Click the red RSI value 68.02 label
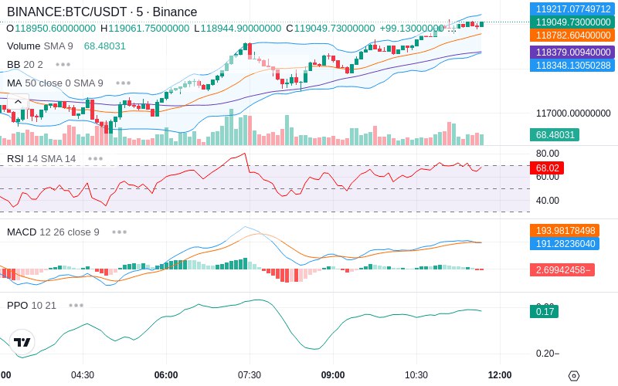Image resolution: width=618 pixels, height=386 pixels. tap(547, 168)
